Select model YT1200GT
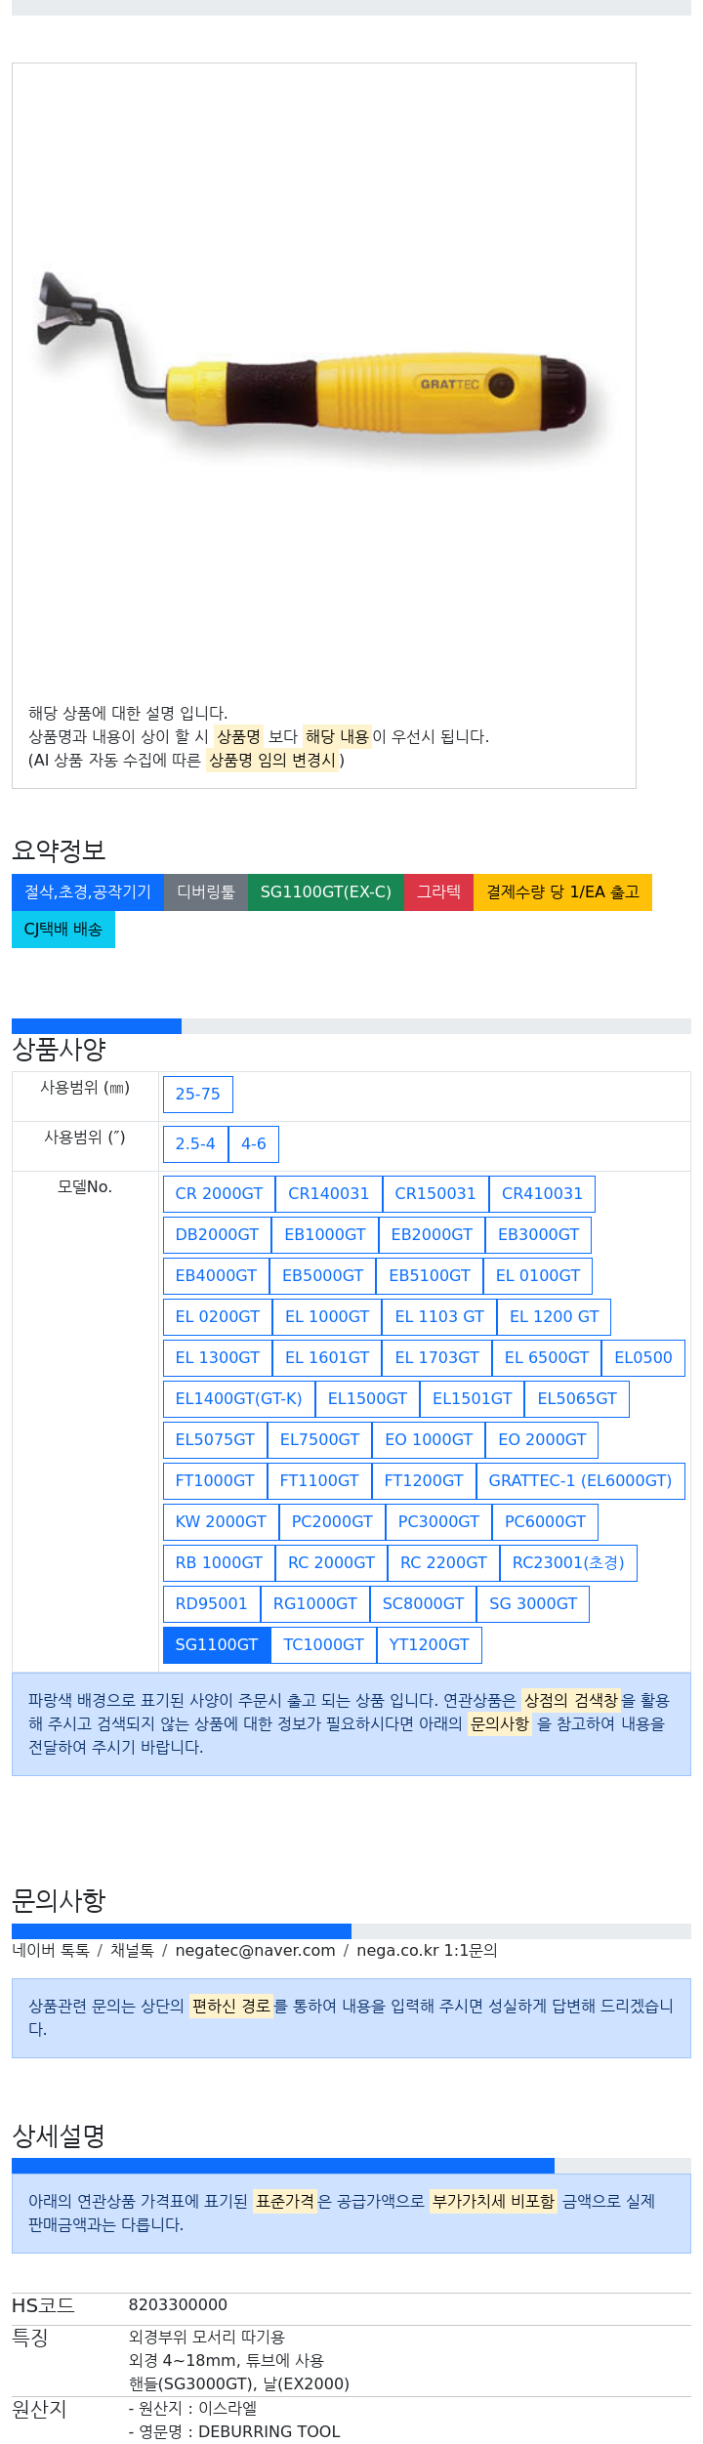 pyautogui.click(x=430, y=1645)
